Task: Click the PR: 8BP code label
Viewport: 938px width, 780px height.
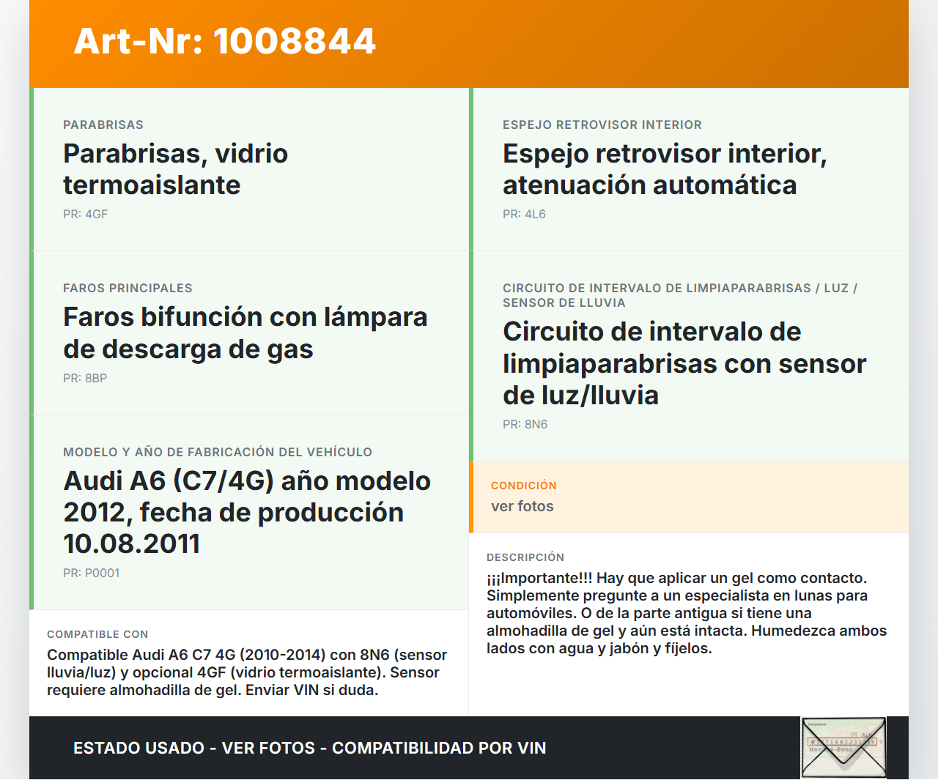Action: tap(85, 379)
